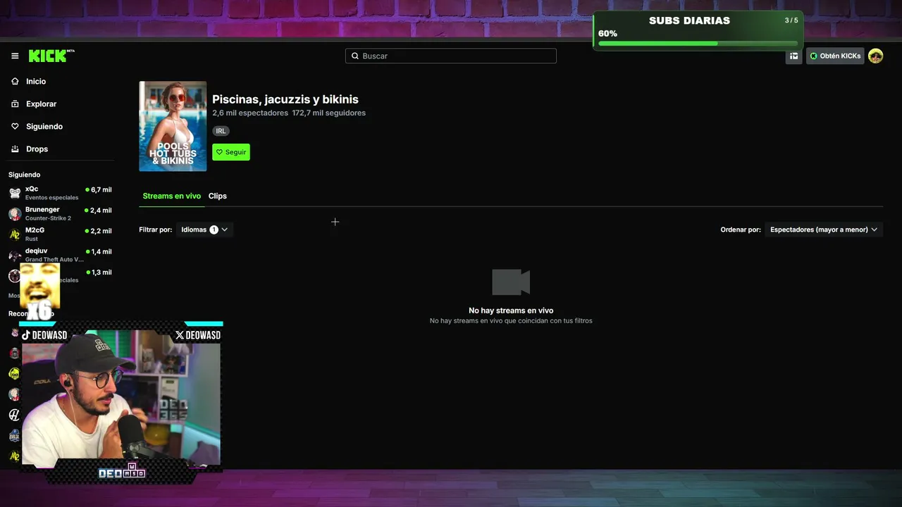
Task: Click the Pools Hot Tubs & Bikinis thumbnail
Action: [x=173, y=126]
